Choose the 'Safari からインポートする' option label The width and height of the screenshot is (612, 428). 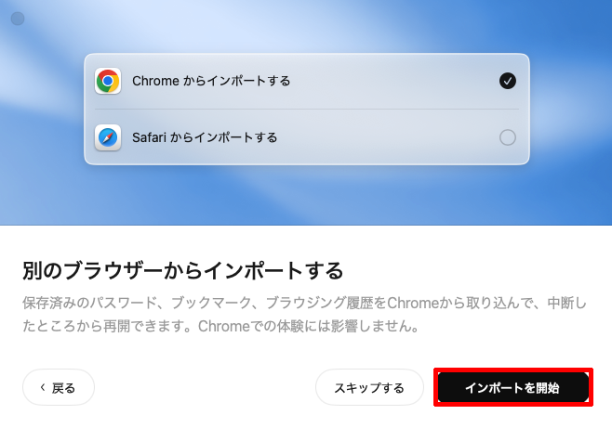point(205,137)
